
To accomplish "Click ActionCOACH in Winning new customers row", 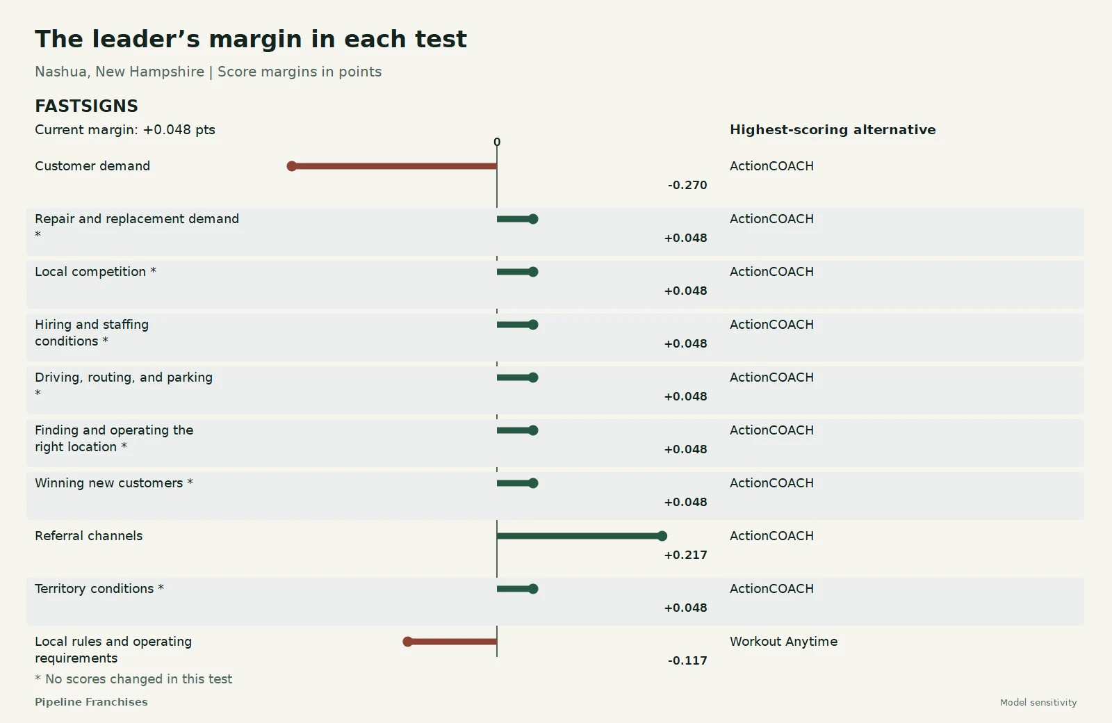I will (x=771, y=483).
